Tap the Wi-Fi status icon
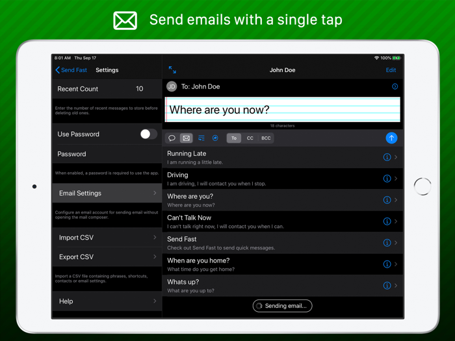 coord(376,58)
